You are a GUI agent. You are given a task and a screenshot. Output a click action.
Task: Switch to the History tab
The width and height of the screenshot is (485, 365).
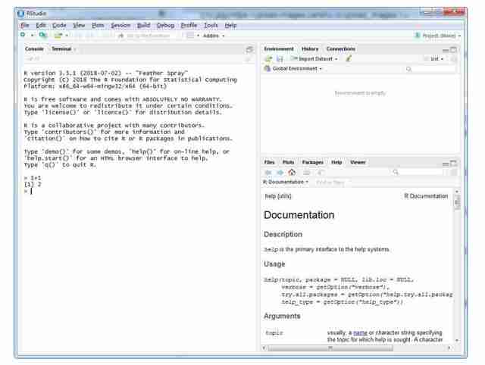[x=310, y=48]
